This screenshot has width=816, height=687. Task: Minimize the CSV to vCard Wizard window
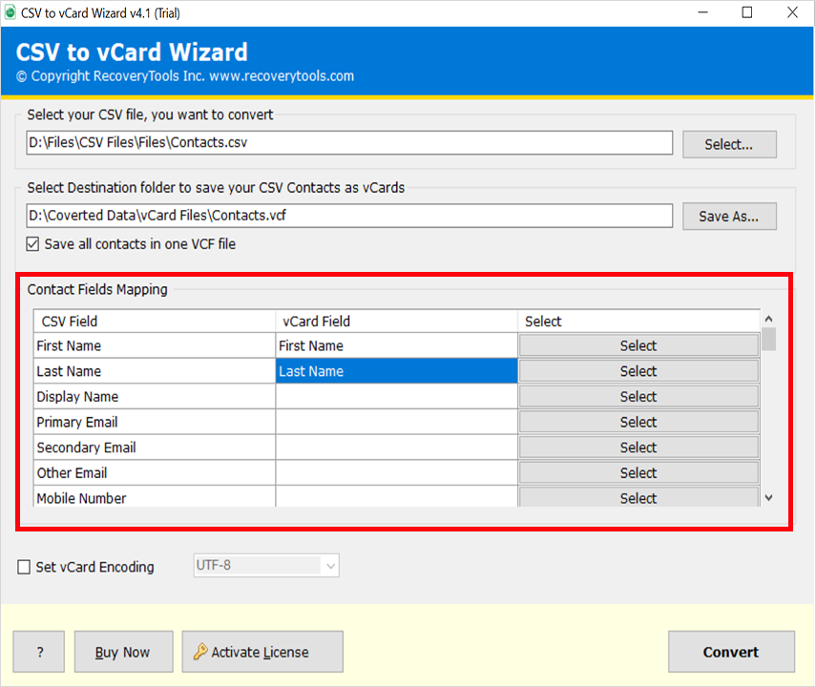pos(703,12)
